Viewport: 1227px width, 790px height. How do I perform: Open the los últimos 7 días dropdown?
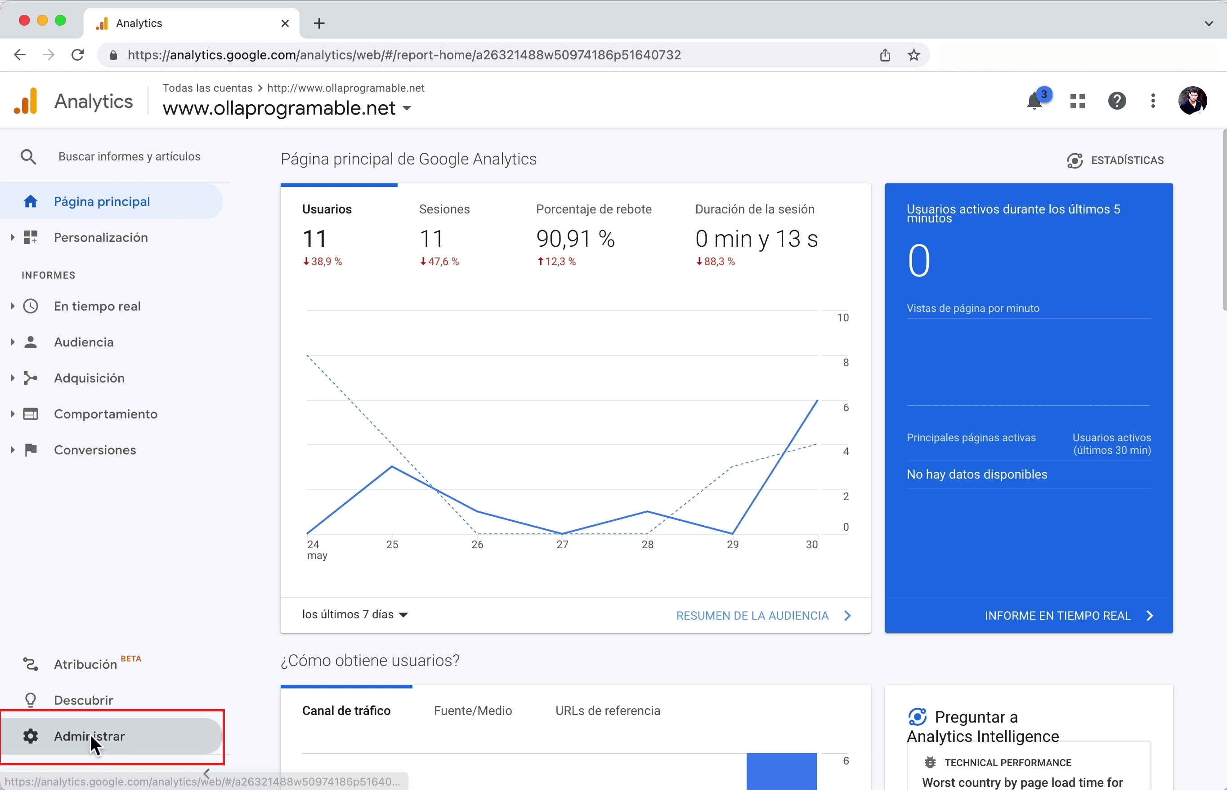point(355,615)
